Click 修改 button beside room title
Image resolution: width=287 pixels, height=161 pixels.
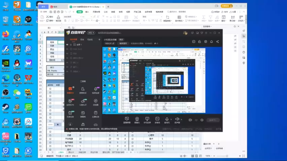121,40
